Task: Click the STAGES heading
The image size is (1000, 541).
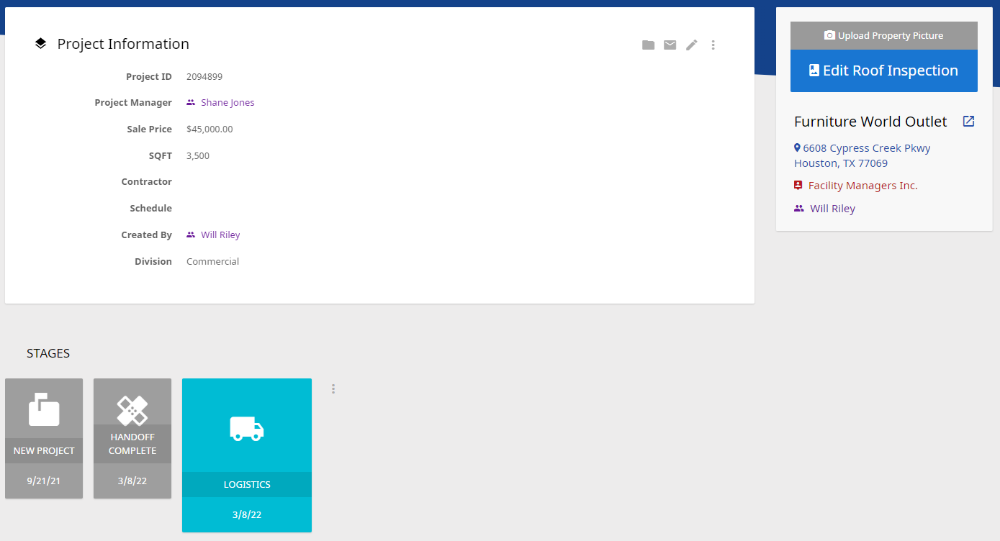Action: [48, 353]
